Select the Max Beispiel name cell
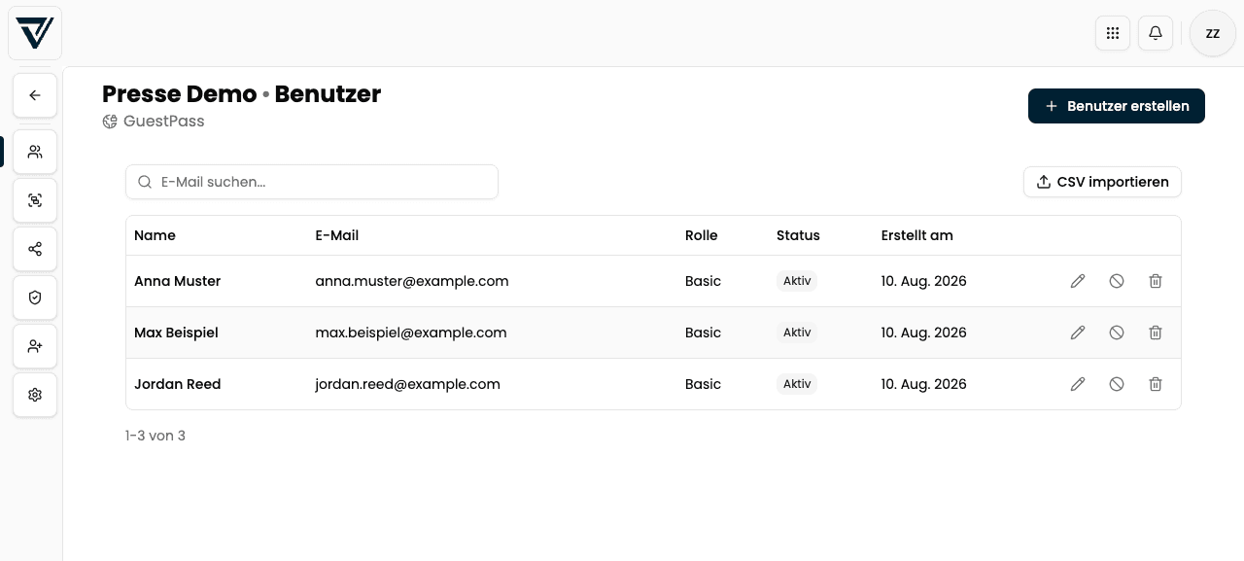Screen dimensions: 1244x561 click(x=176, y=333)
